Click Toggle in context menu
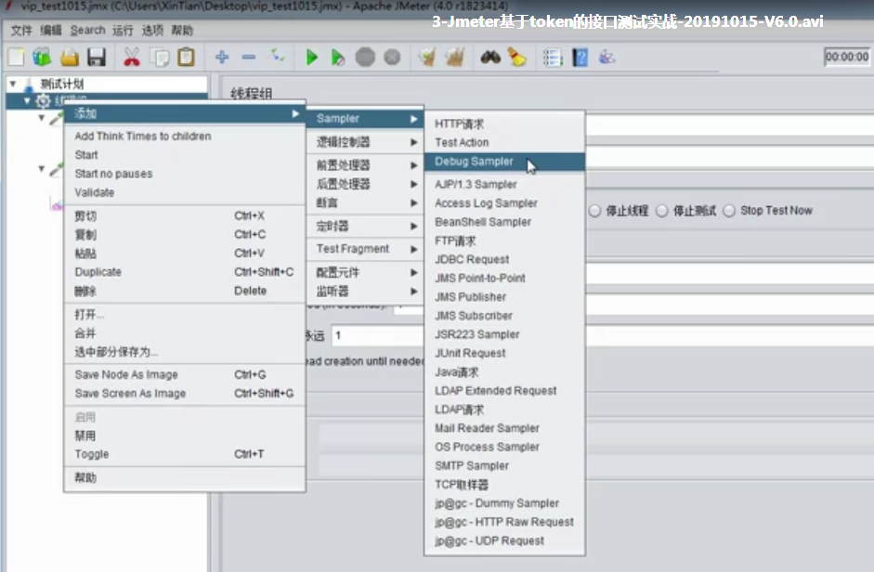 point(185,454)
